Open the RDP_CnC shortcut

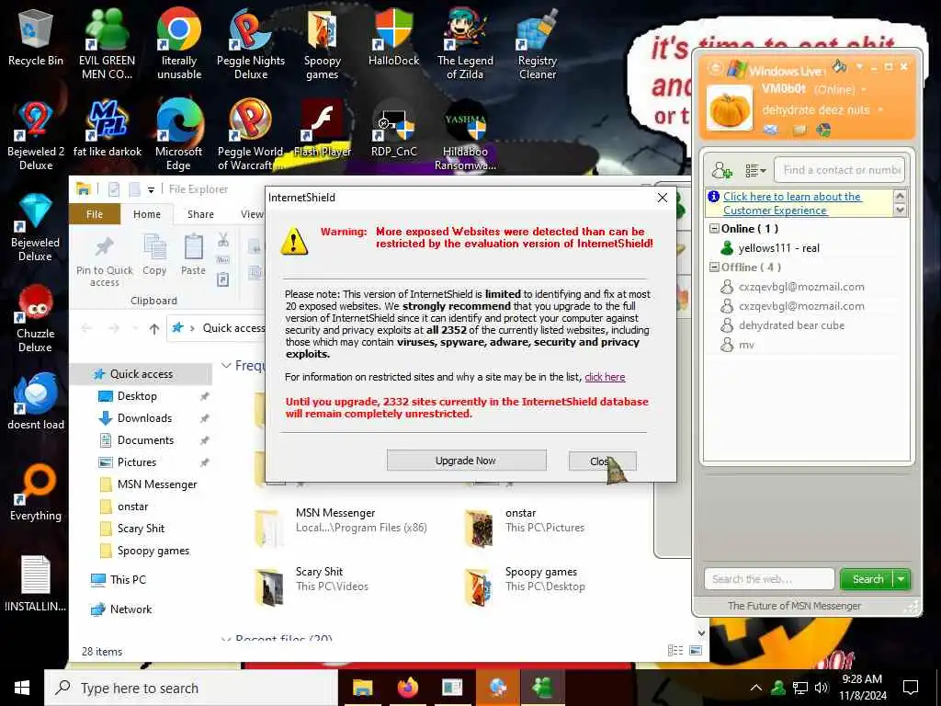(393, 129)
